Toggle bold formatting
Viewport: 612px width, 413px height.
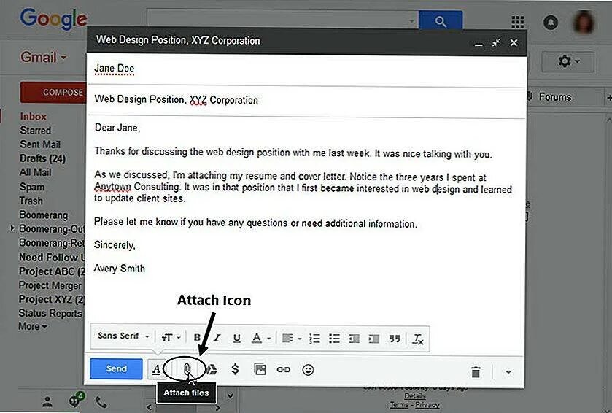[197, 338]
